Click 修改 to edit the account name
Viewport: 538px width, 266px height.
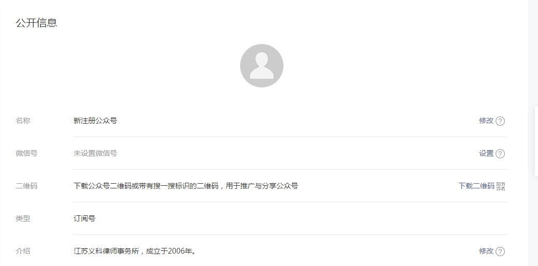pyautogui.click(x=486, y=121)
